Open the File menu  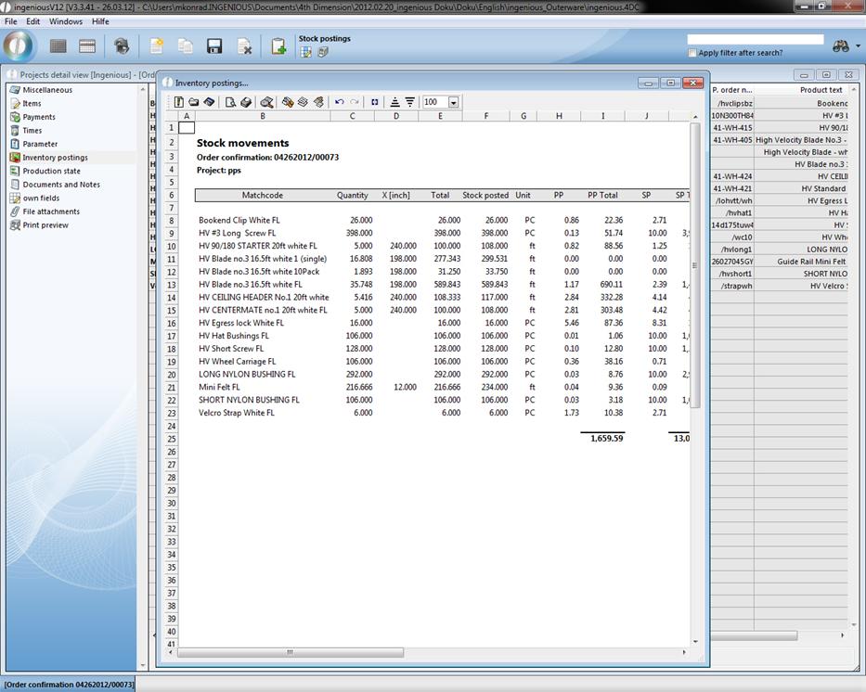coord(11,21)
